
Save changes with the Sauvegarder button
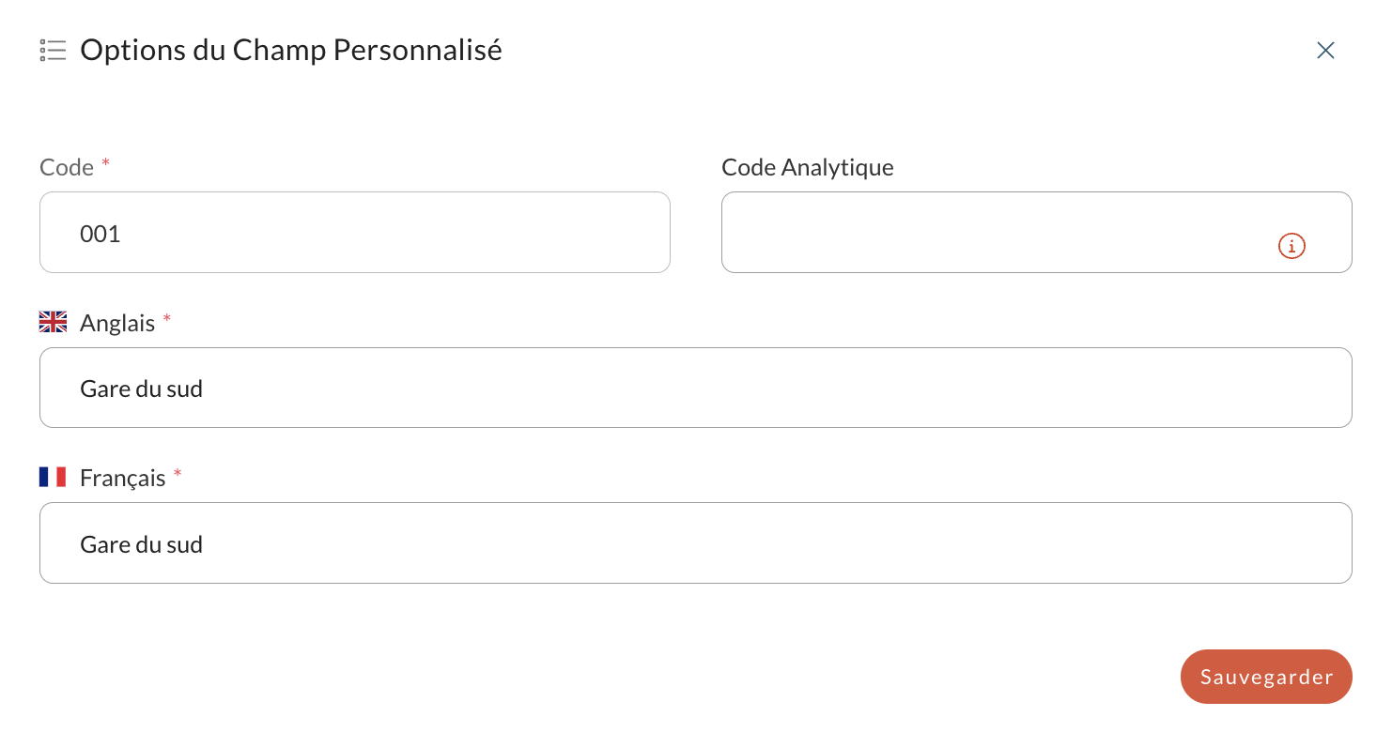[1266, 677]
